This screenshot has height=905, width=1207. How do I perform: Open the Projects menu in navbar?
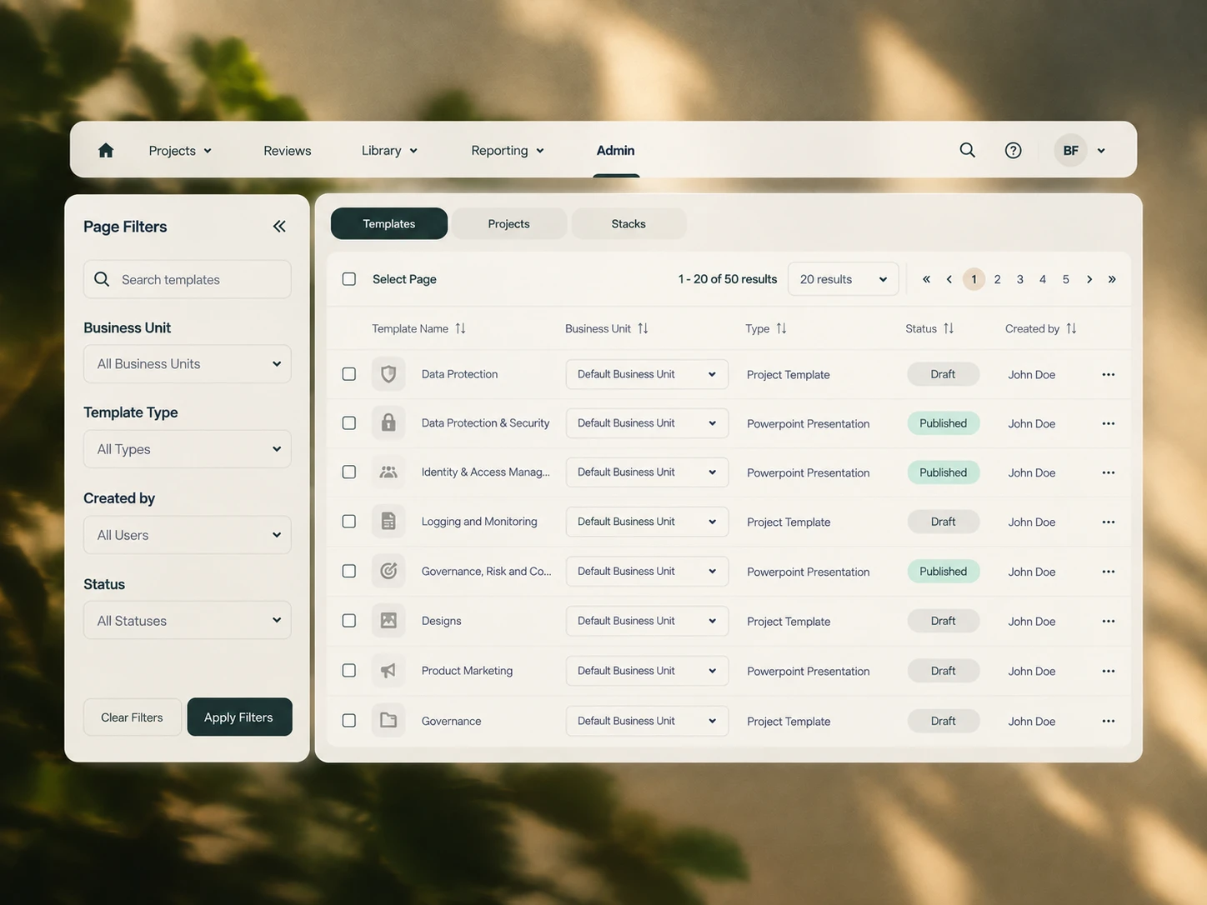[x=180, y=151]
